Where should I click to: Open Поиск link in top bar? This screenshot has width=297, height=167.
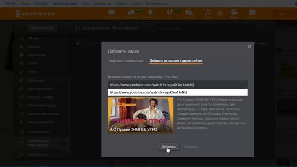click(136, 3)
